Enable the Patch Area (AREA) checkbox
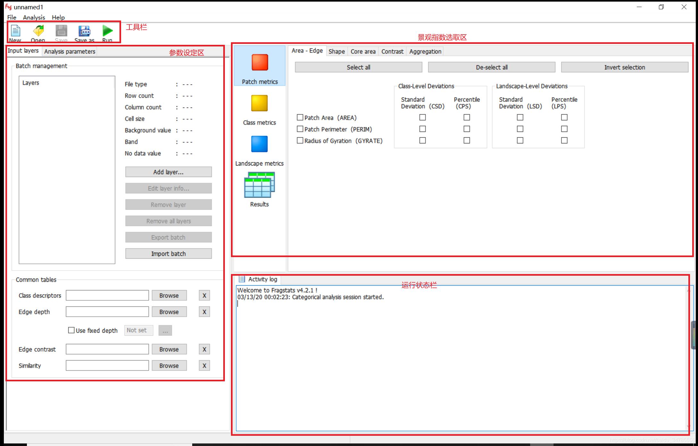Viewport: 698px width, 446px height. (x=300, y=118)
